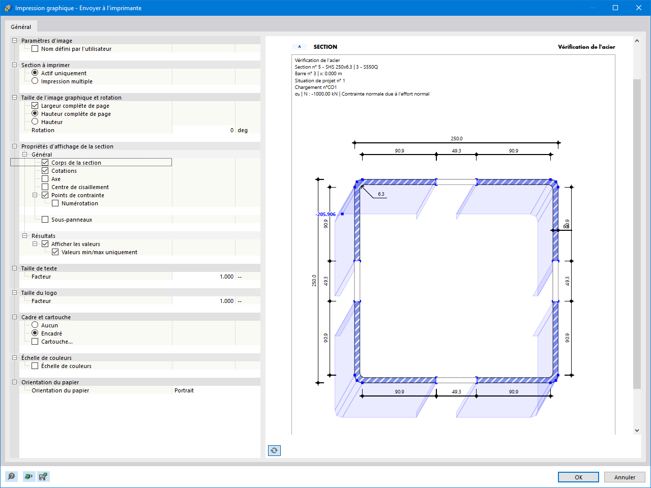This screenshot has width=651, height=488.
Task: Collapse 'Taille de texte' section
Action: [14, 268]
